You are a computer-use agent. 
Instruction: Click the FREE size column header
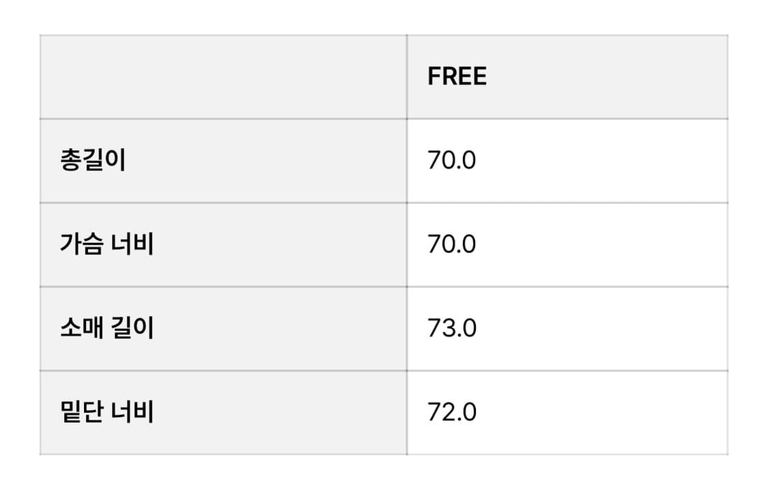point(457,76)
